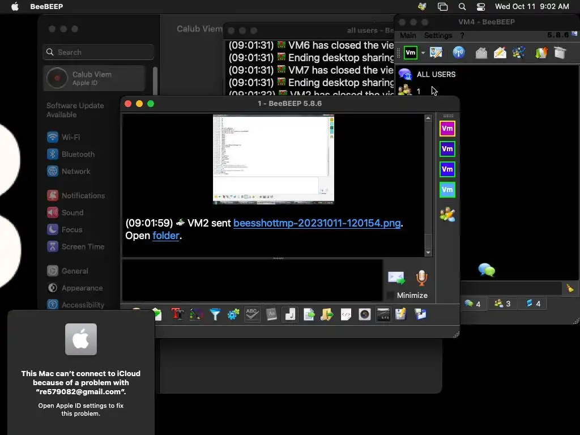The image size is (580, 435).
Task: Open Notifications in System Settings sidebar
Action: click(76, 195)
